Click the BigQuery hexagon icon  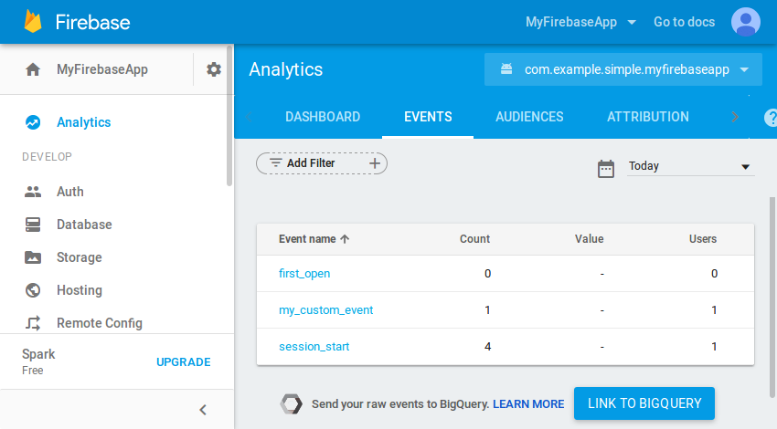point(292,403)
